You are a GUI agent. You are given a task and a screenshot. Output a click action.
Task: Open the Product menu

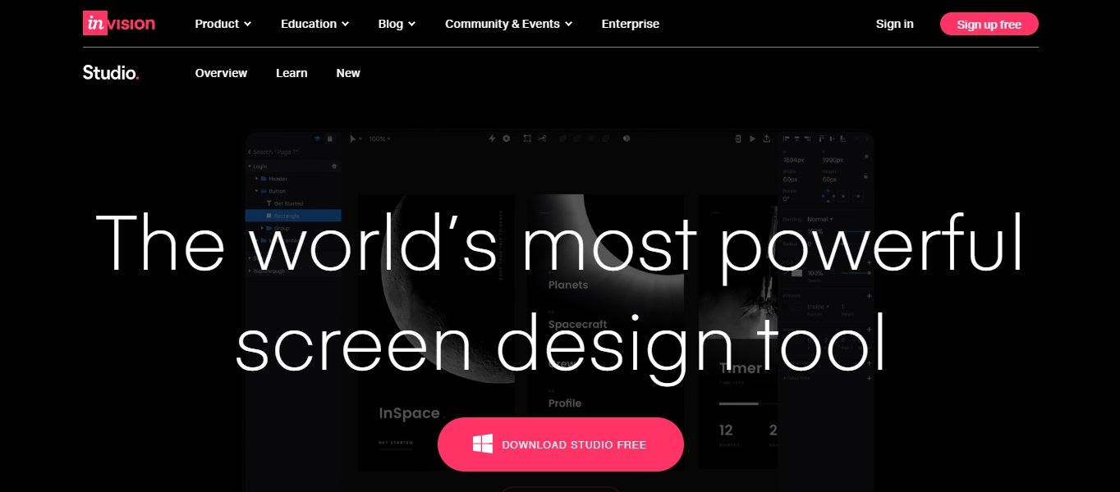point(223,24)
